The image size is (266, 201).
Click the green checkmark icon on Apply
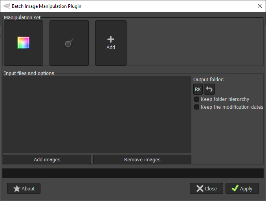[x=235, y=188]
